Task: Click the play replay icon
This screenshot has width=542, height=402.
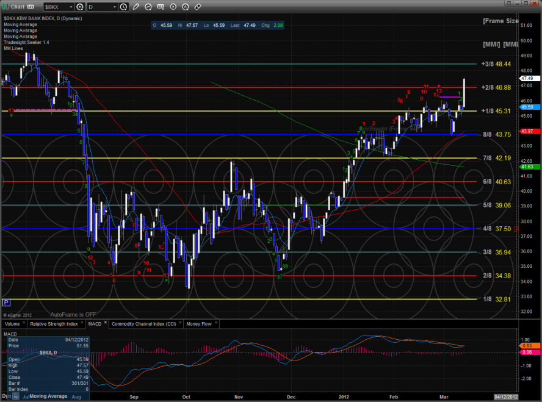Action: pos(173,7)
